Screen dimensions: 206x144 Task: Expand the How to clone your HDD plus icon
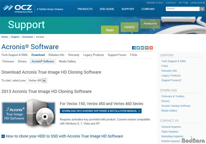3,136
